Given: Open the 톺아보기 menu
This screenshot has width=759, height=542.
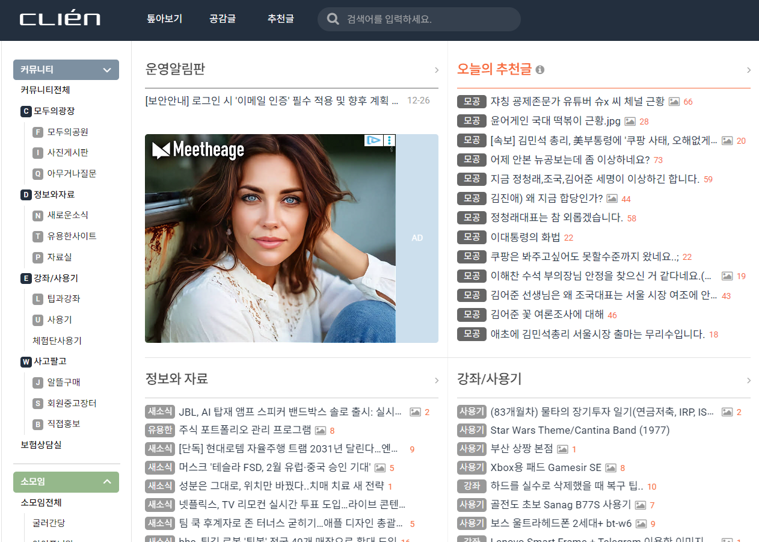Looking at the screenshot, I should [164, 19].
